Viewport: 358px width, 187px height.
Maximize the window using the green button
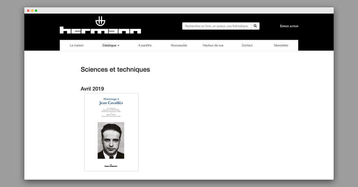(36, 10)
